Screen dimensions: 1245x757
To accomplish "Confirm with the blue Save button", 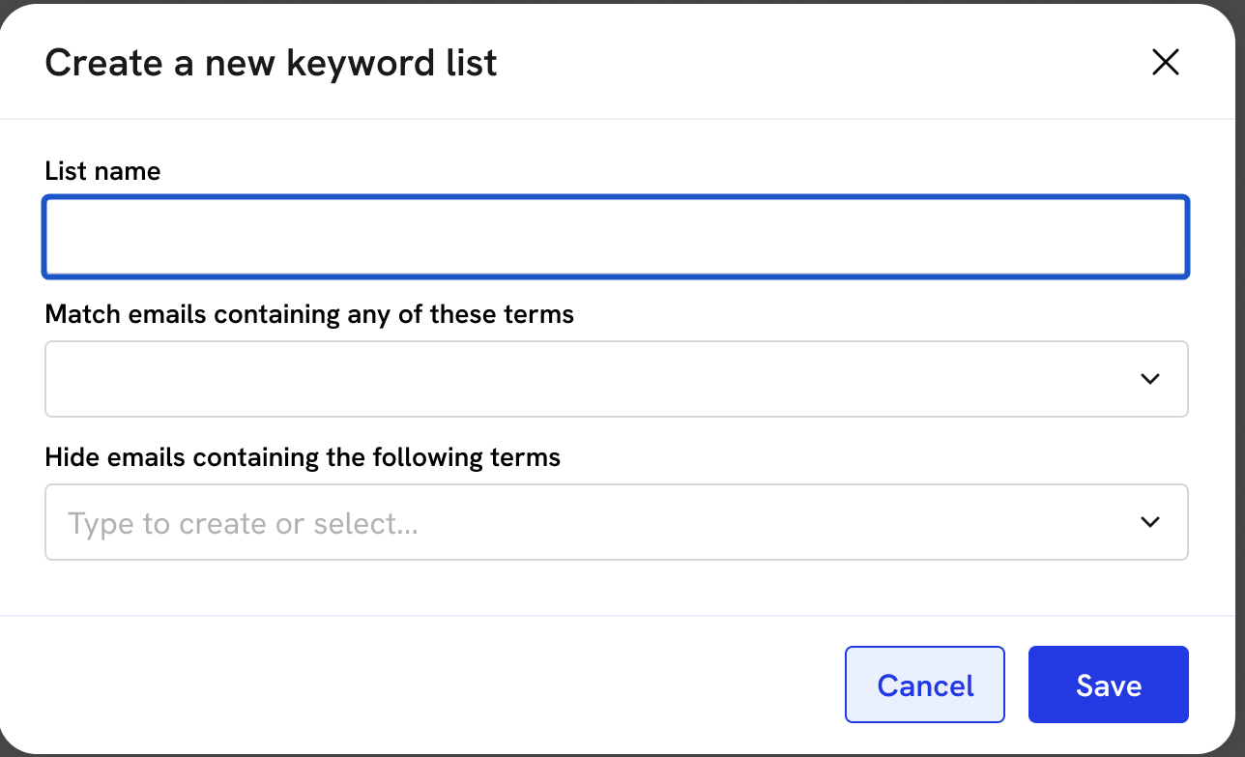I will click(x=1108, y=684).
